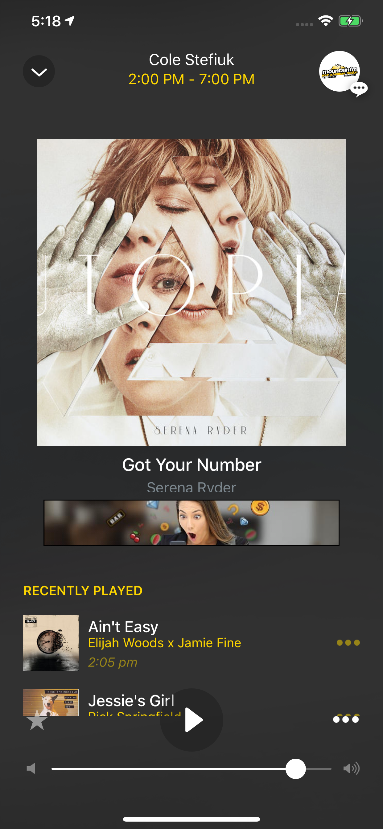This screenshot has width=383, height=829.
Task: Open the Utopia album artwork
Action: 191,292
